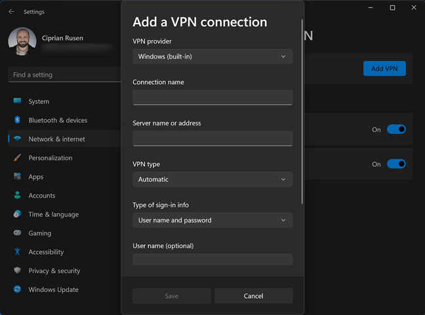The width and height of the screenshot is (425, 315).
Task: Click the Accessibility figure icon
Action: (x=17, y=251)
